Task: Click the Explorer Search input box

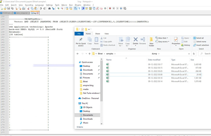Action: pos(205,54)
